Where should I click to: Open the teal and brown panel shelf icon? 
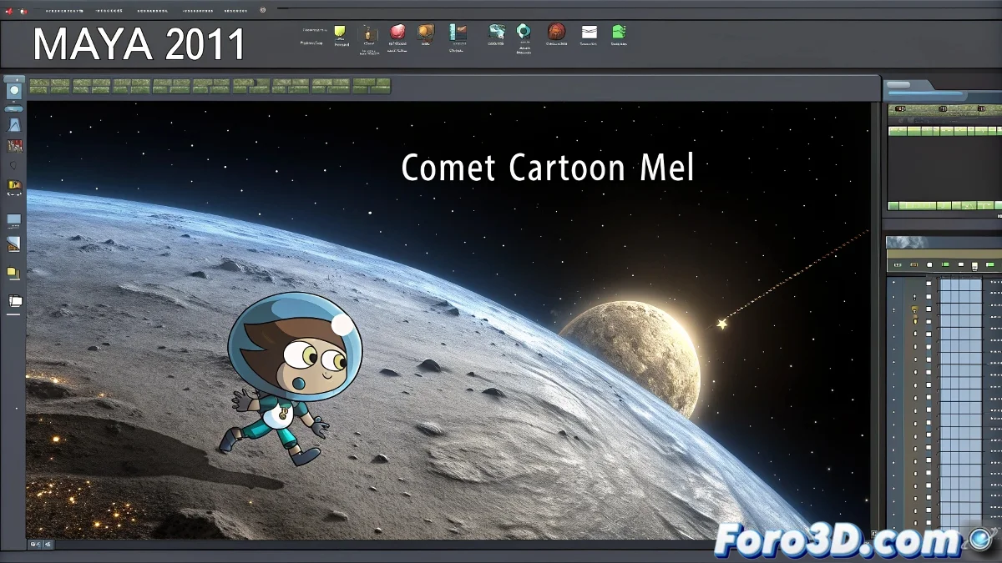click(x=457, y=33)
